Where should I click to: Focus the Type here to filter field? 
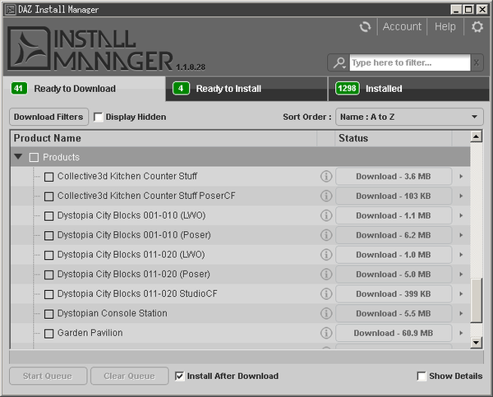tap(410, 62)
